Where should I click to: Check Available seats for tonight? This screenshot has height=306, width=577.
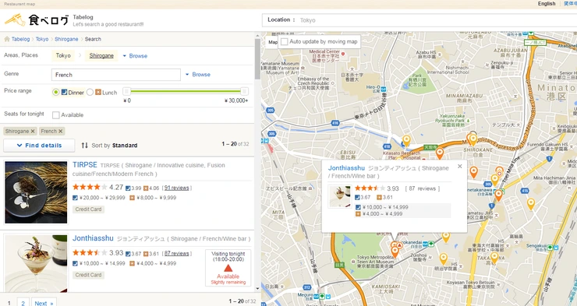point(56,115)
